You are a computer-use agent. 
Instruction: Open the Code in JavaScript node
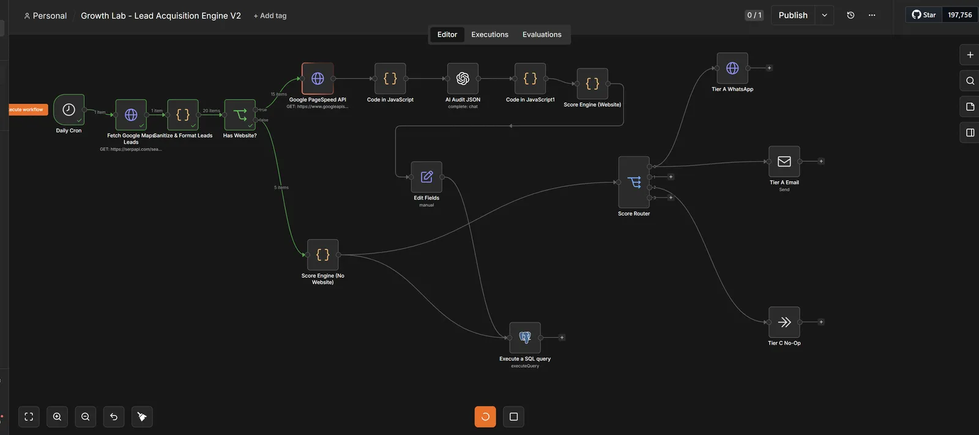[x=390, y=78]
